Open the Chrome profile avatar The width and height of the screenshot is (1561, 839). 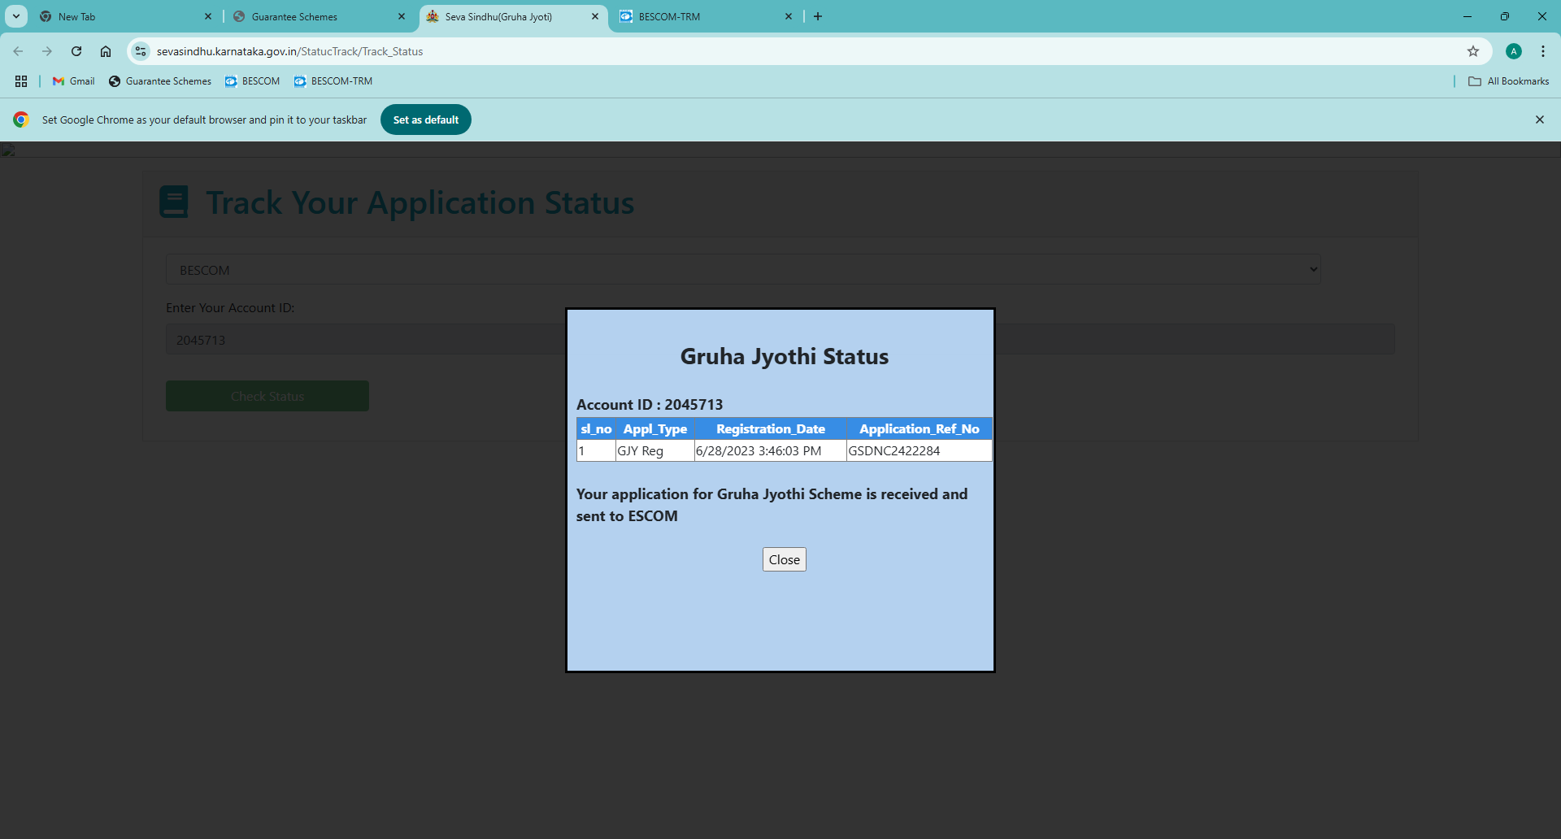pos(1514,51)
